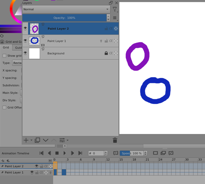The width and height of the screenshot is (205, 184).
Task: Switch to the Guides tab
Action: click(x=18, y=48)
